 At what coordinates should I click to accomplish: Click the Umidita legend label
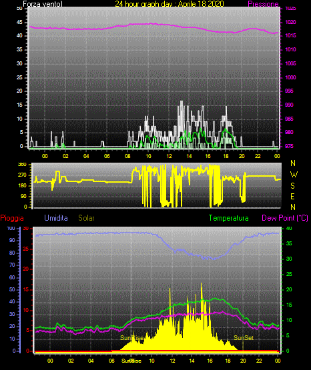tap(56, 218)
